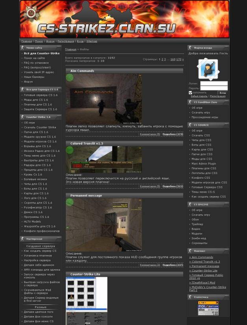Viewport: 247px width, 325px height.
Task: Open Регистрация in the top navigation
Action: pos(66,41)
